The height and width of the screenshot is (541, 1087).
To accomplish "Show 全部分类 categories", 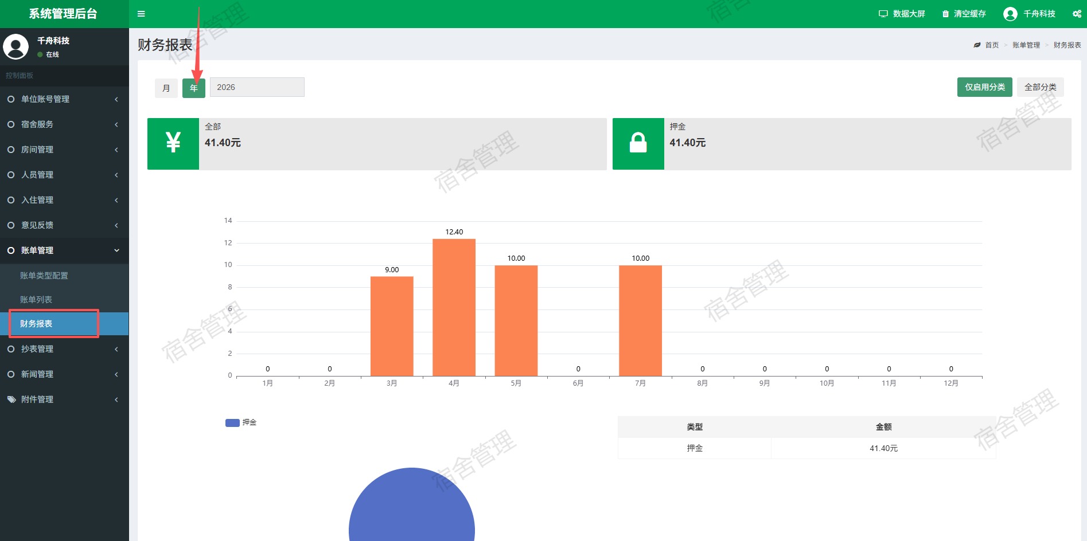I will (x=1041, y=87).
